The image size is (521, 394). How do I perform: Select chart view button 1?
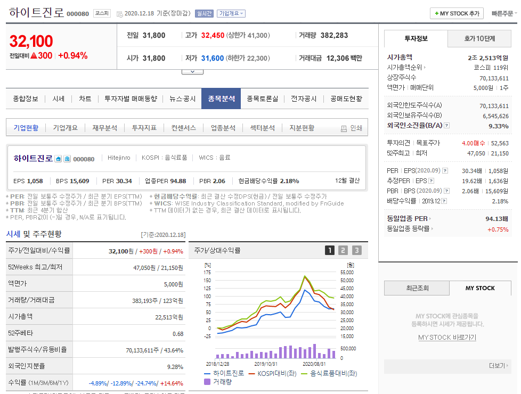(330, 250)
